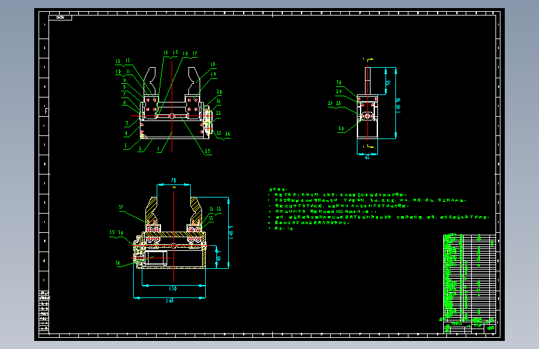This screenshot has height=349, width=539.
Task: Click the 146.5 height dimension in section view
Action: (x=231, y=232)
